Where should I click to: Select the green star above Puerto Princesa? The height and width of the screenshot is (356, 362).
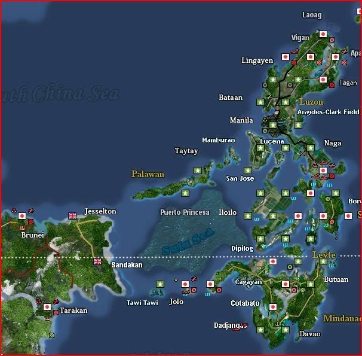coord(185,193)
